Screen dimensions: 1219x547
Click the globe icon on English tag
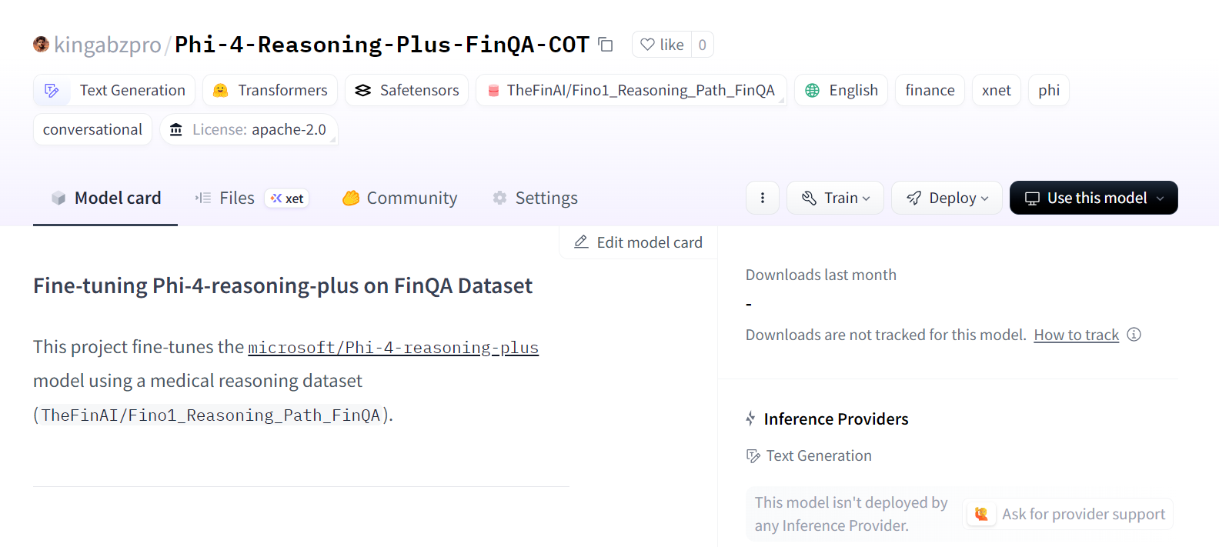click(x=812, y=90)
